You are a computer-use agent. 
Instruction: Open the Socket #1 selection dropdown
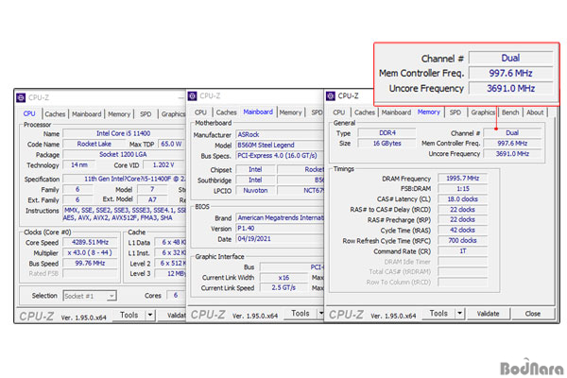tap(90, 296)
